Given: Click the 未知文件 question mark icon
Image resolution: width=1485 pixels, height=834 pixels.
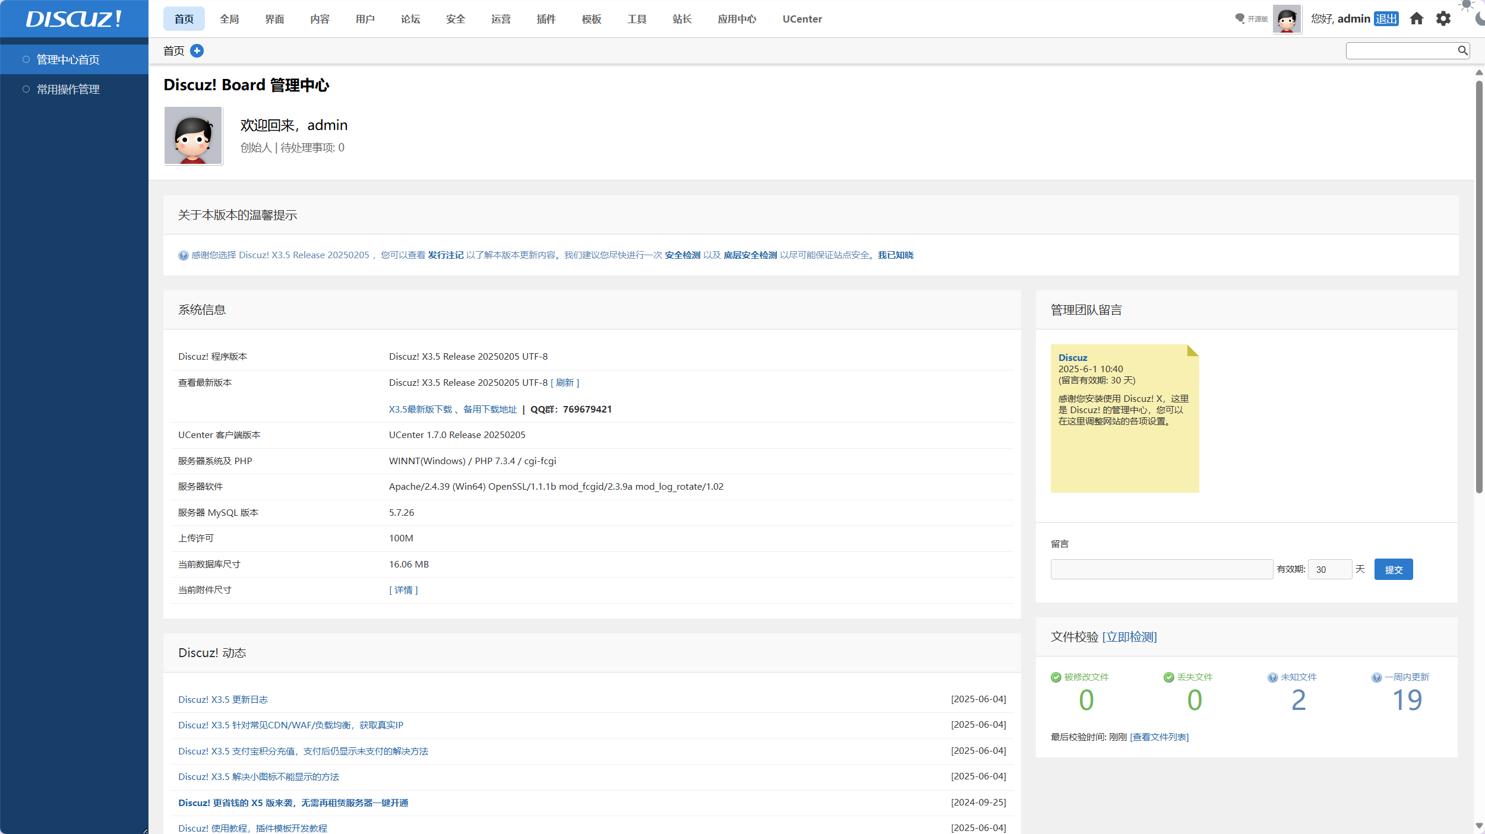Looking at the screenshot, I should coord(1272,677).
